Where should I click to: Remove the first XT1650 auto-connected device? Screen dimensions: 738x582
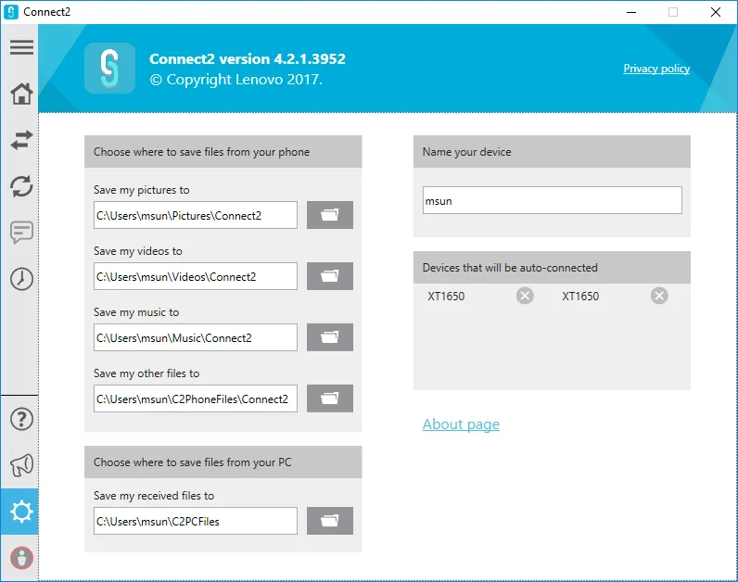525,296
